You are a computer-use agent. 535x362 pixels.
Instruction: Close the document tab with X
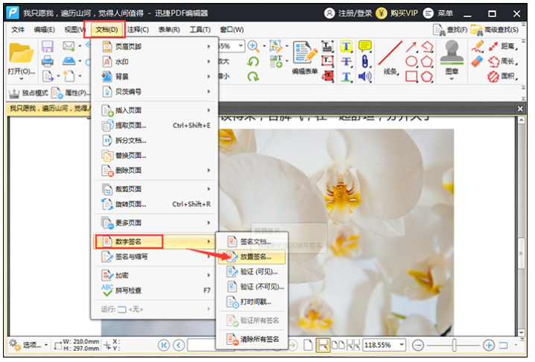[520, 109]
